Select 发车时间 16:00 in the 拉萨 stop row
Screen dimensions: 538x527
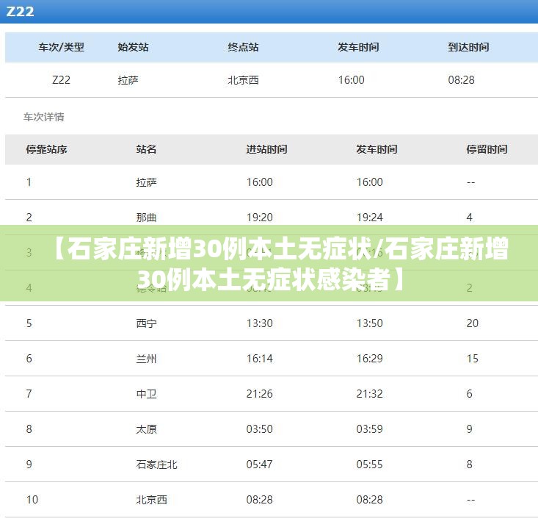click(x=369, y=182)
